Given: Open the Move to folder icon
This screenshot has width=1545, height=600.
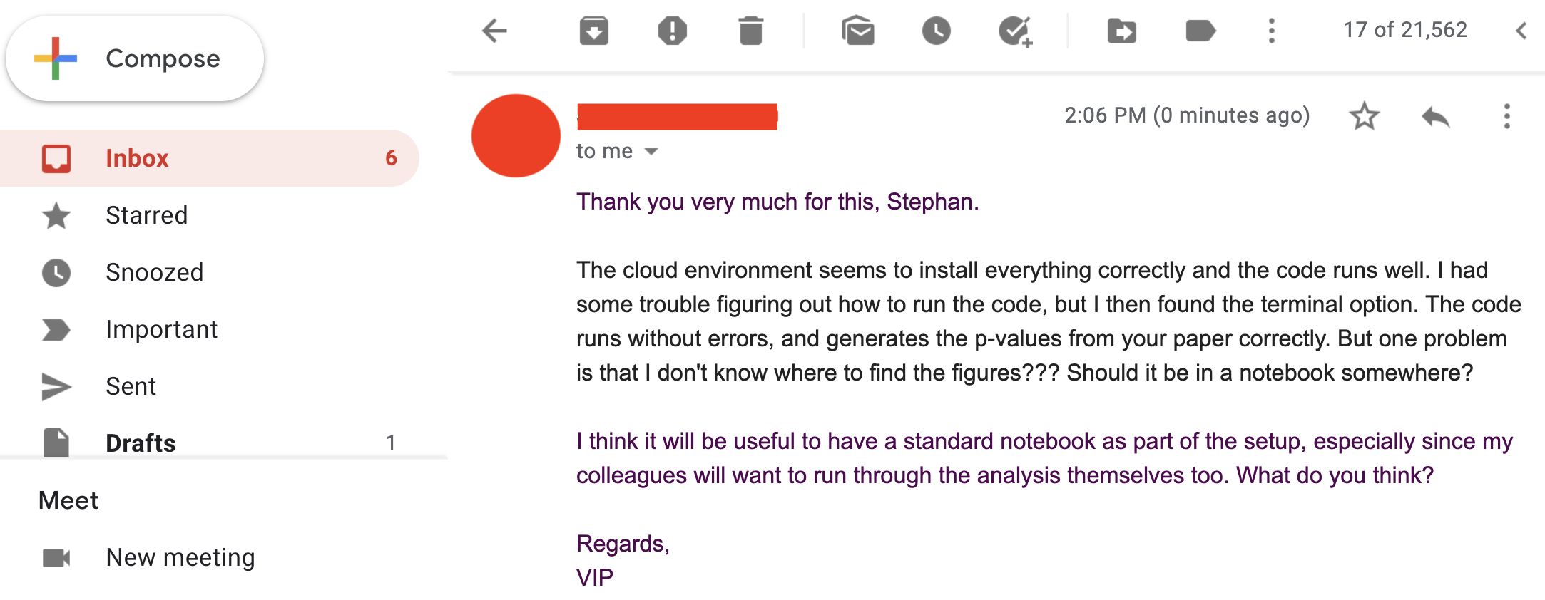Looking at the screenshot, I should coord(1121,31).
